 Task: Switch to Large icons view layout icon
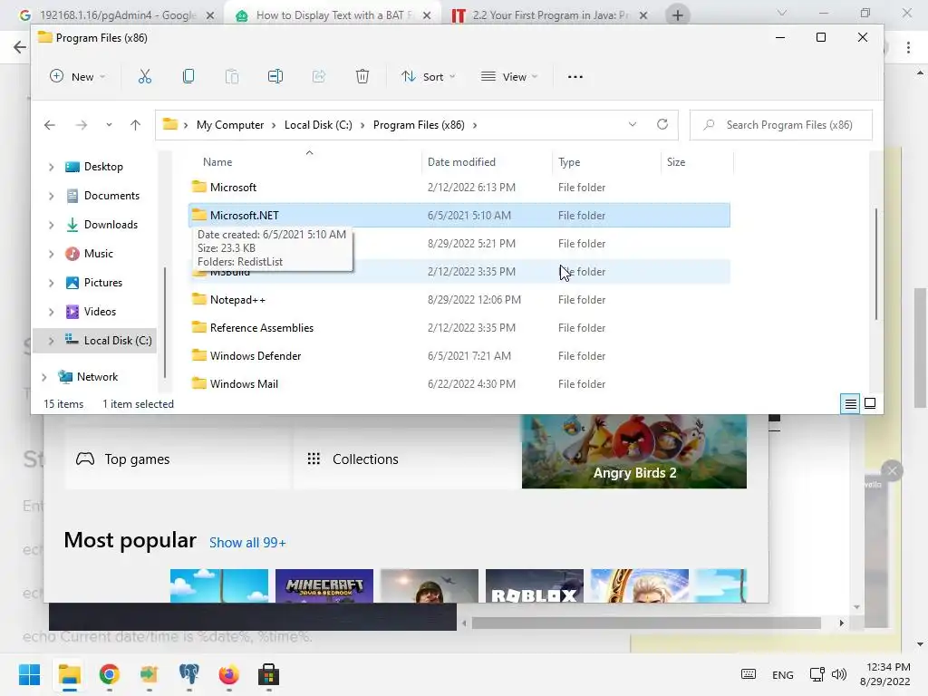(x=870, y=403)
